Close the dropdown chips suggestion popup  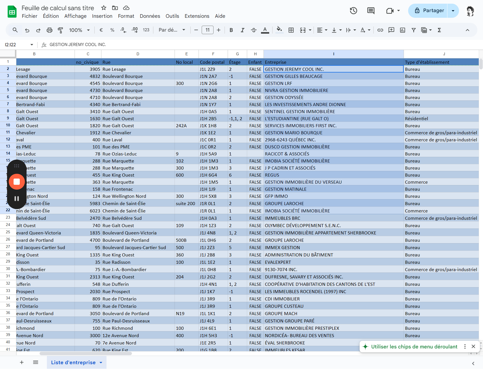point(473,346)
